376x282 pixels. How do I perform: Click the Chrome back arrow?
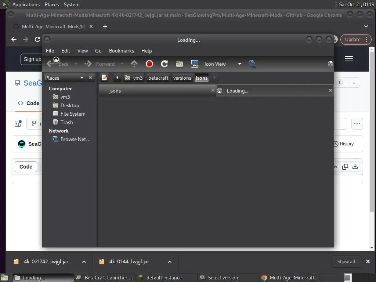(14, 39)
